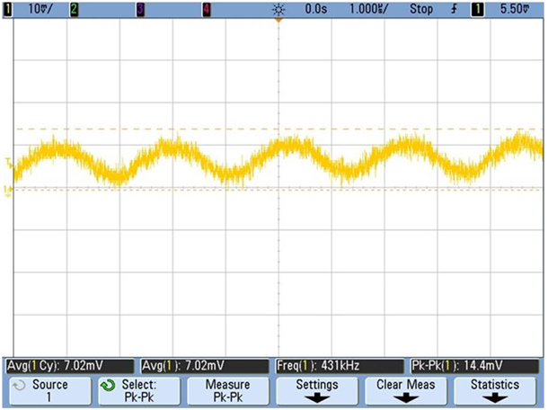The width and height of the screenshot is (548, 410).
Task: Click the orange trigger position marker
Action: coord(278,21)
